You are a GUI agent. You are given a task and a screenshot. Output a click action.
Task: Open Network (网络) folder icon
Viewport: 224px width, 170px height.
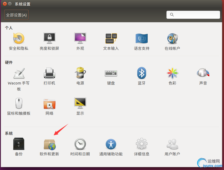pos(49,104)
